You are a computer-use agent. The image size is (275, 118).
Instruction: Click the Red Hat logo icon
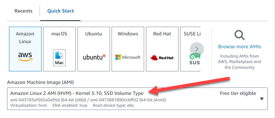[x=162, y=58]
